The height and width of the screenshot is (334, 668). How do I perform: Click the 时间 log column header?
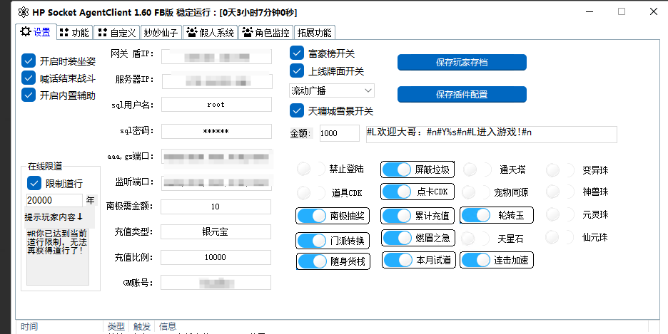[x=60, y=326]
